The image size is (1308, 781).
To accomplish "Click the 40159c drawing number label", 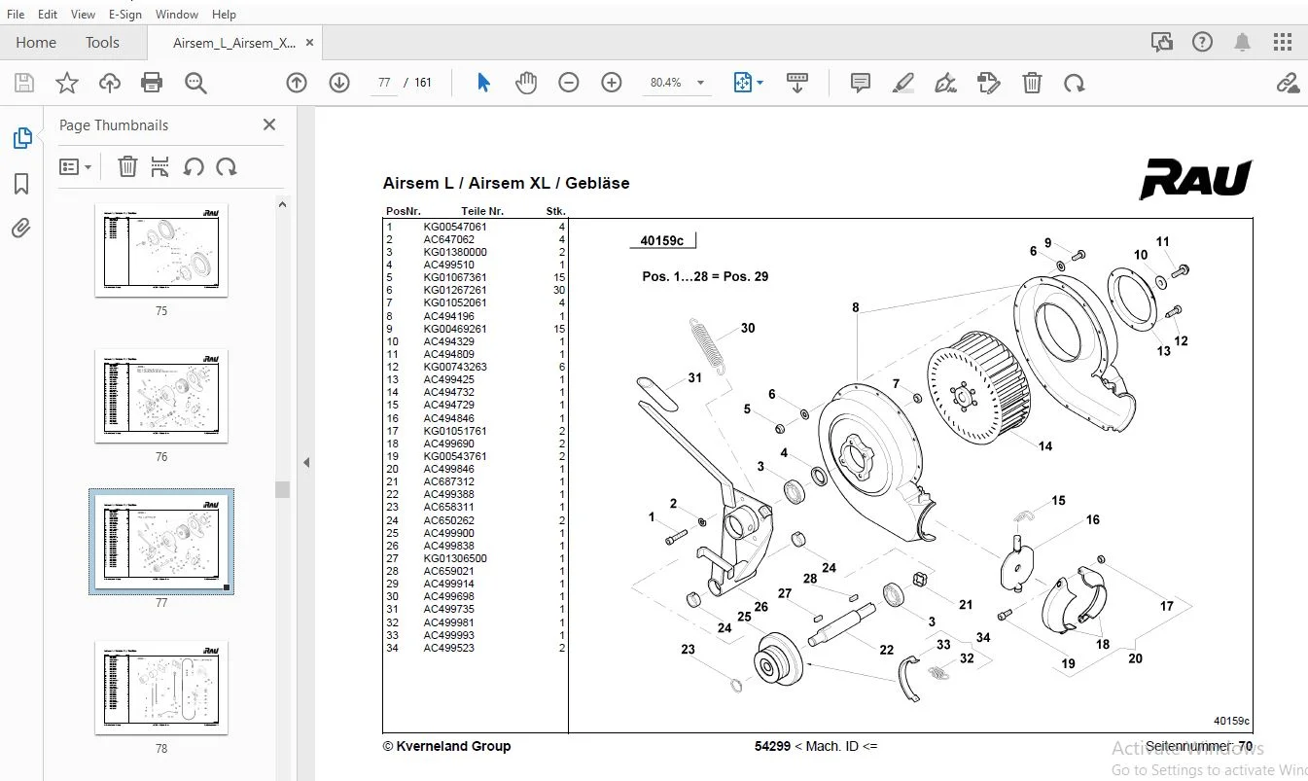I will [x=661, y=241].
